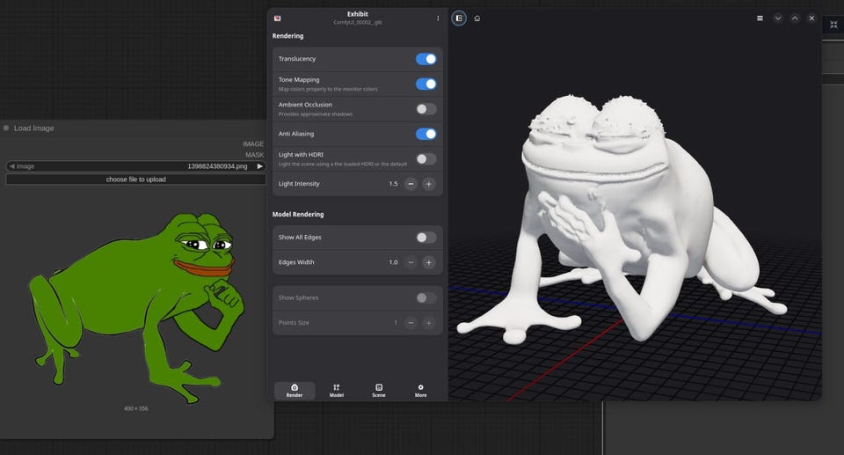844x455 pixels.
Task: Open the three-dot sidebar menu
Action: click(438, 18)
